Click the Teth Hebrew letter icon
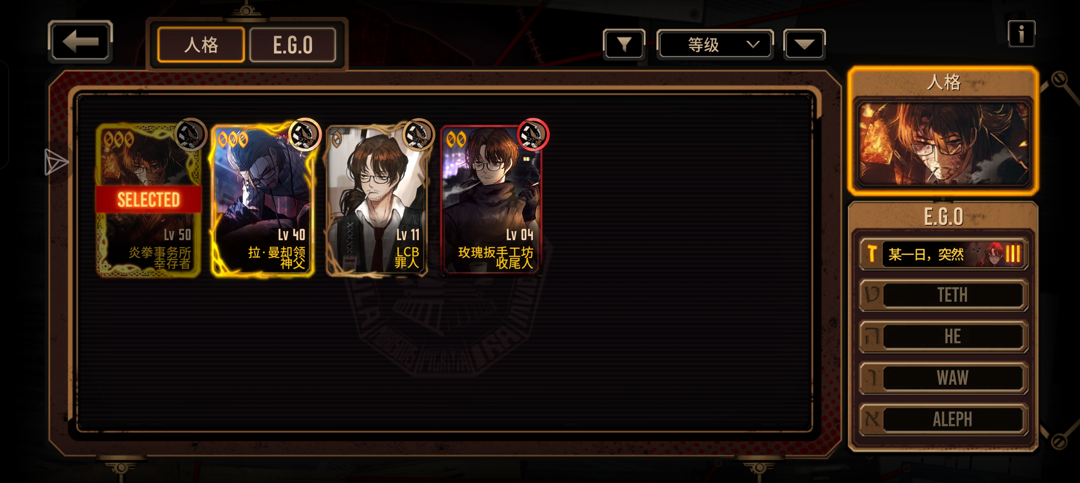1080x483 pixels. 872,295
